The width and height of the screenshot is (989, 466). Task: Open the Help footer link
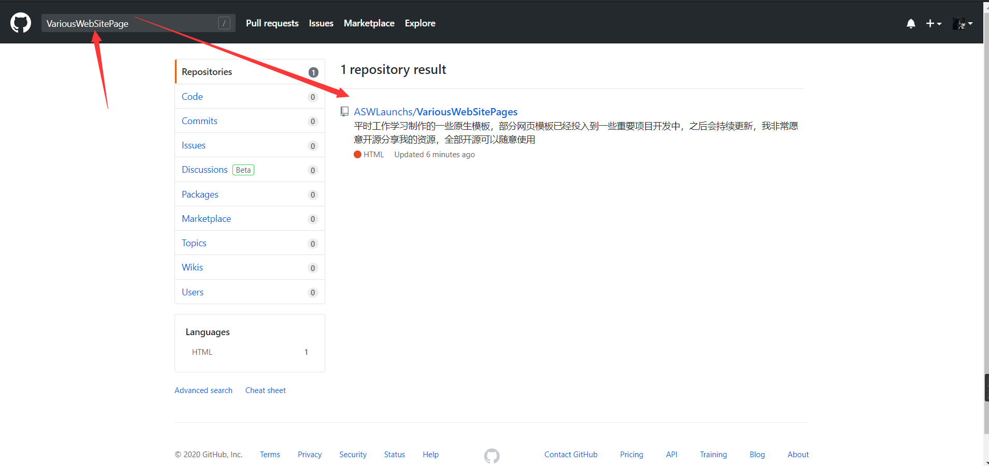coord(431,455)
